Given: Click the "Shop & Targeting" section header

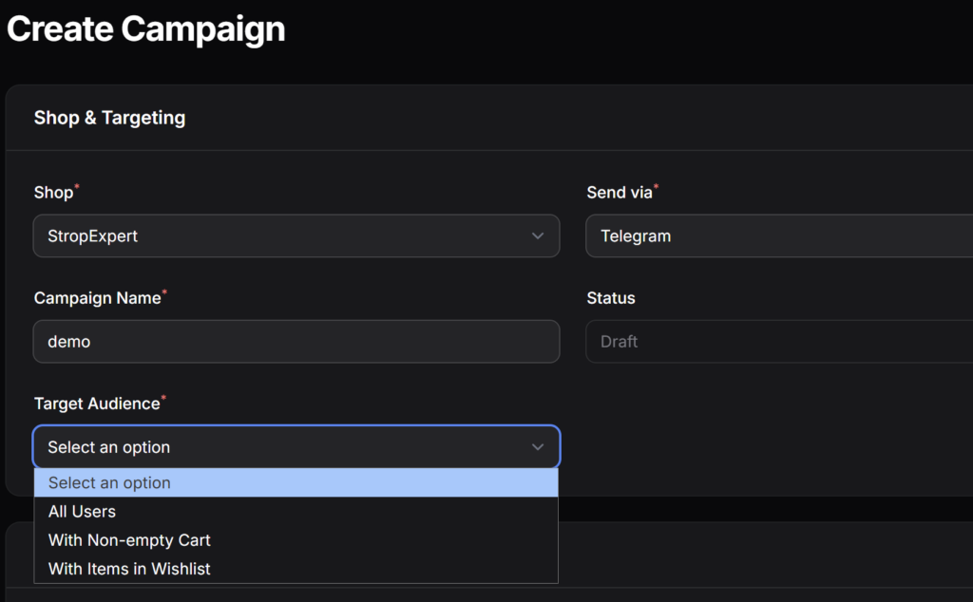Looking at the screenshot, I should coord(109,118).
